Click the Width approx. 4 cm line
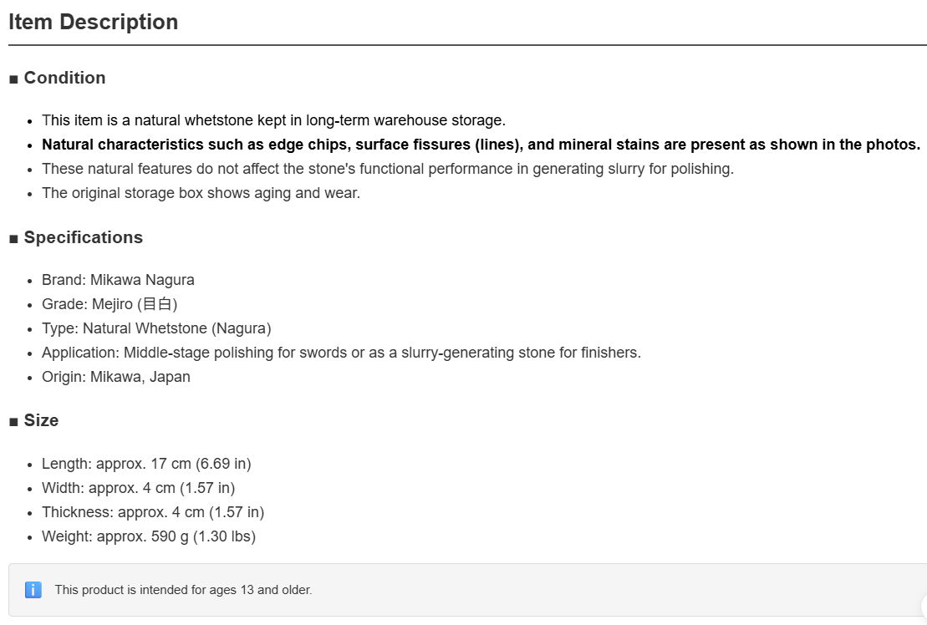Image resolution: width=927 pixels, height=625 pixels. tap(139, 487)
